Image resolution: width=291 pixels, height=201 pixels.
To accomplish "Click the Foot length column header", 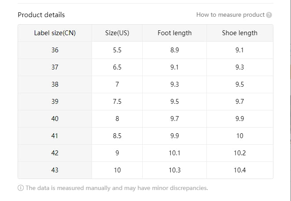I will tap(174, 33).
